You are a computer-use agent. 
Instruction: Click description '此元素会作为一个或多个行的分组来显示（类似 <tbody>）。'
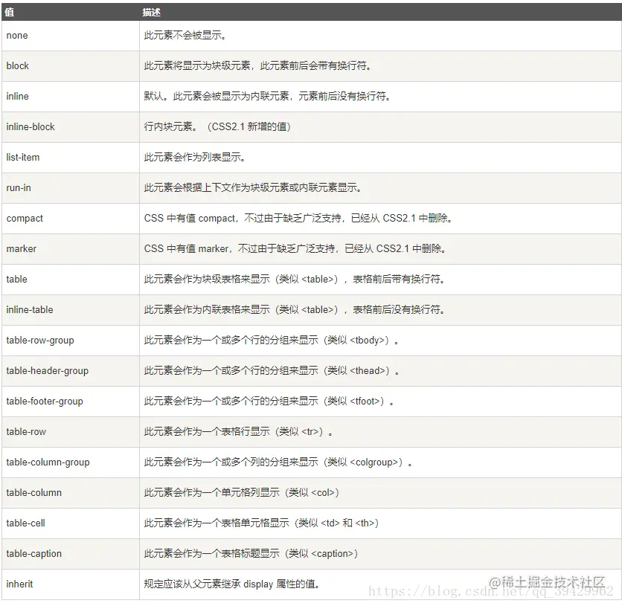click(272, 341)
